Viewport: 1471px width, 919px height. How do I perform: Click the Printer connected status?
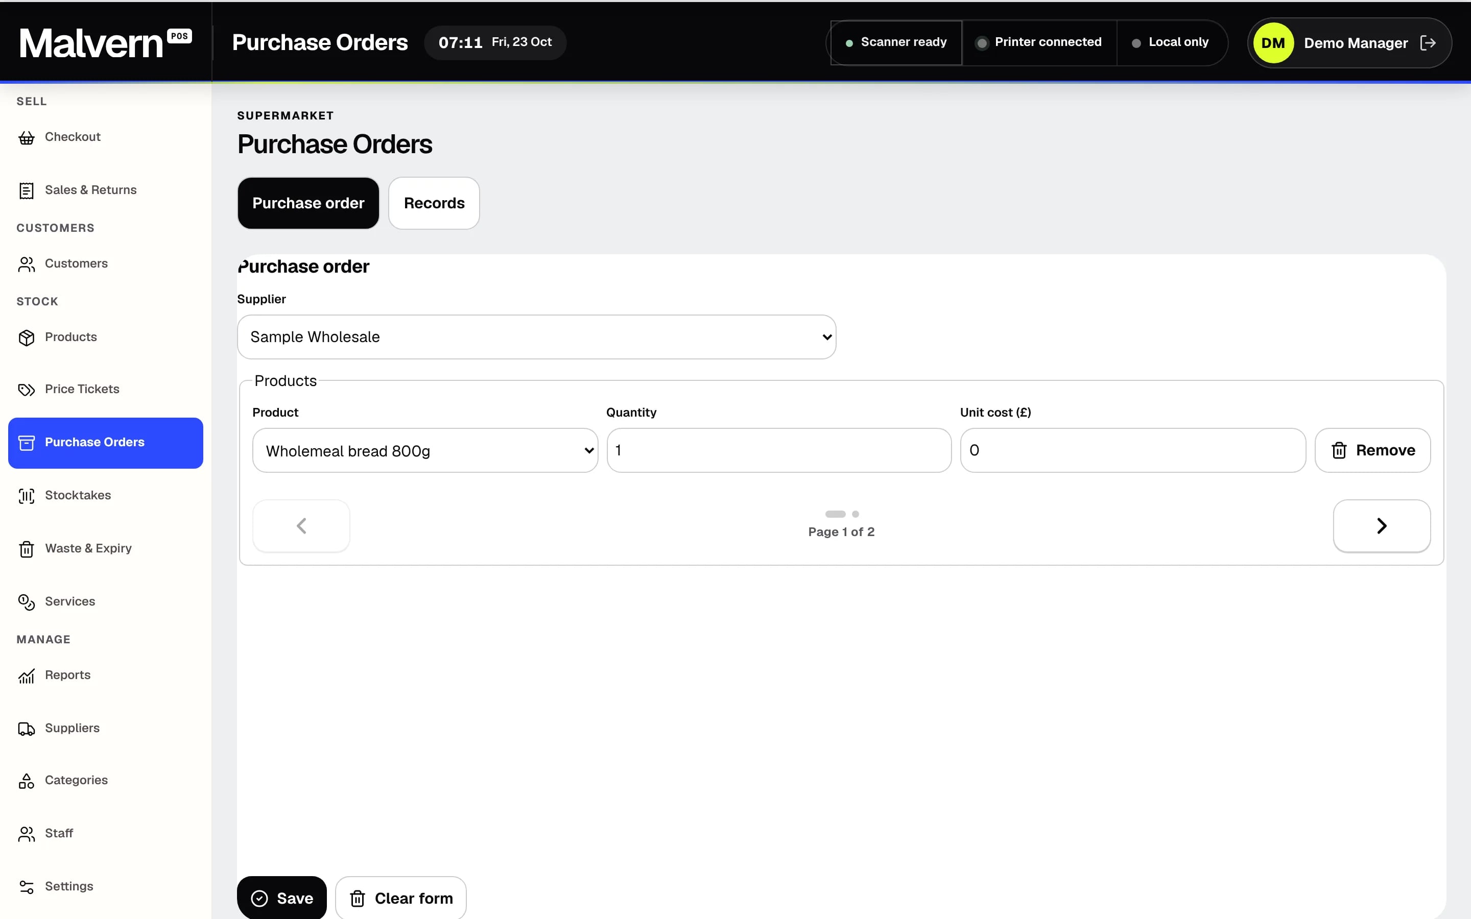click(x=1039, y=42)
